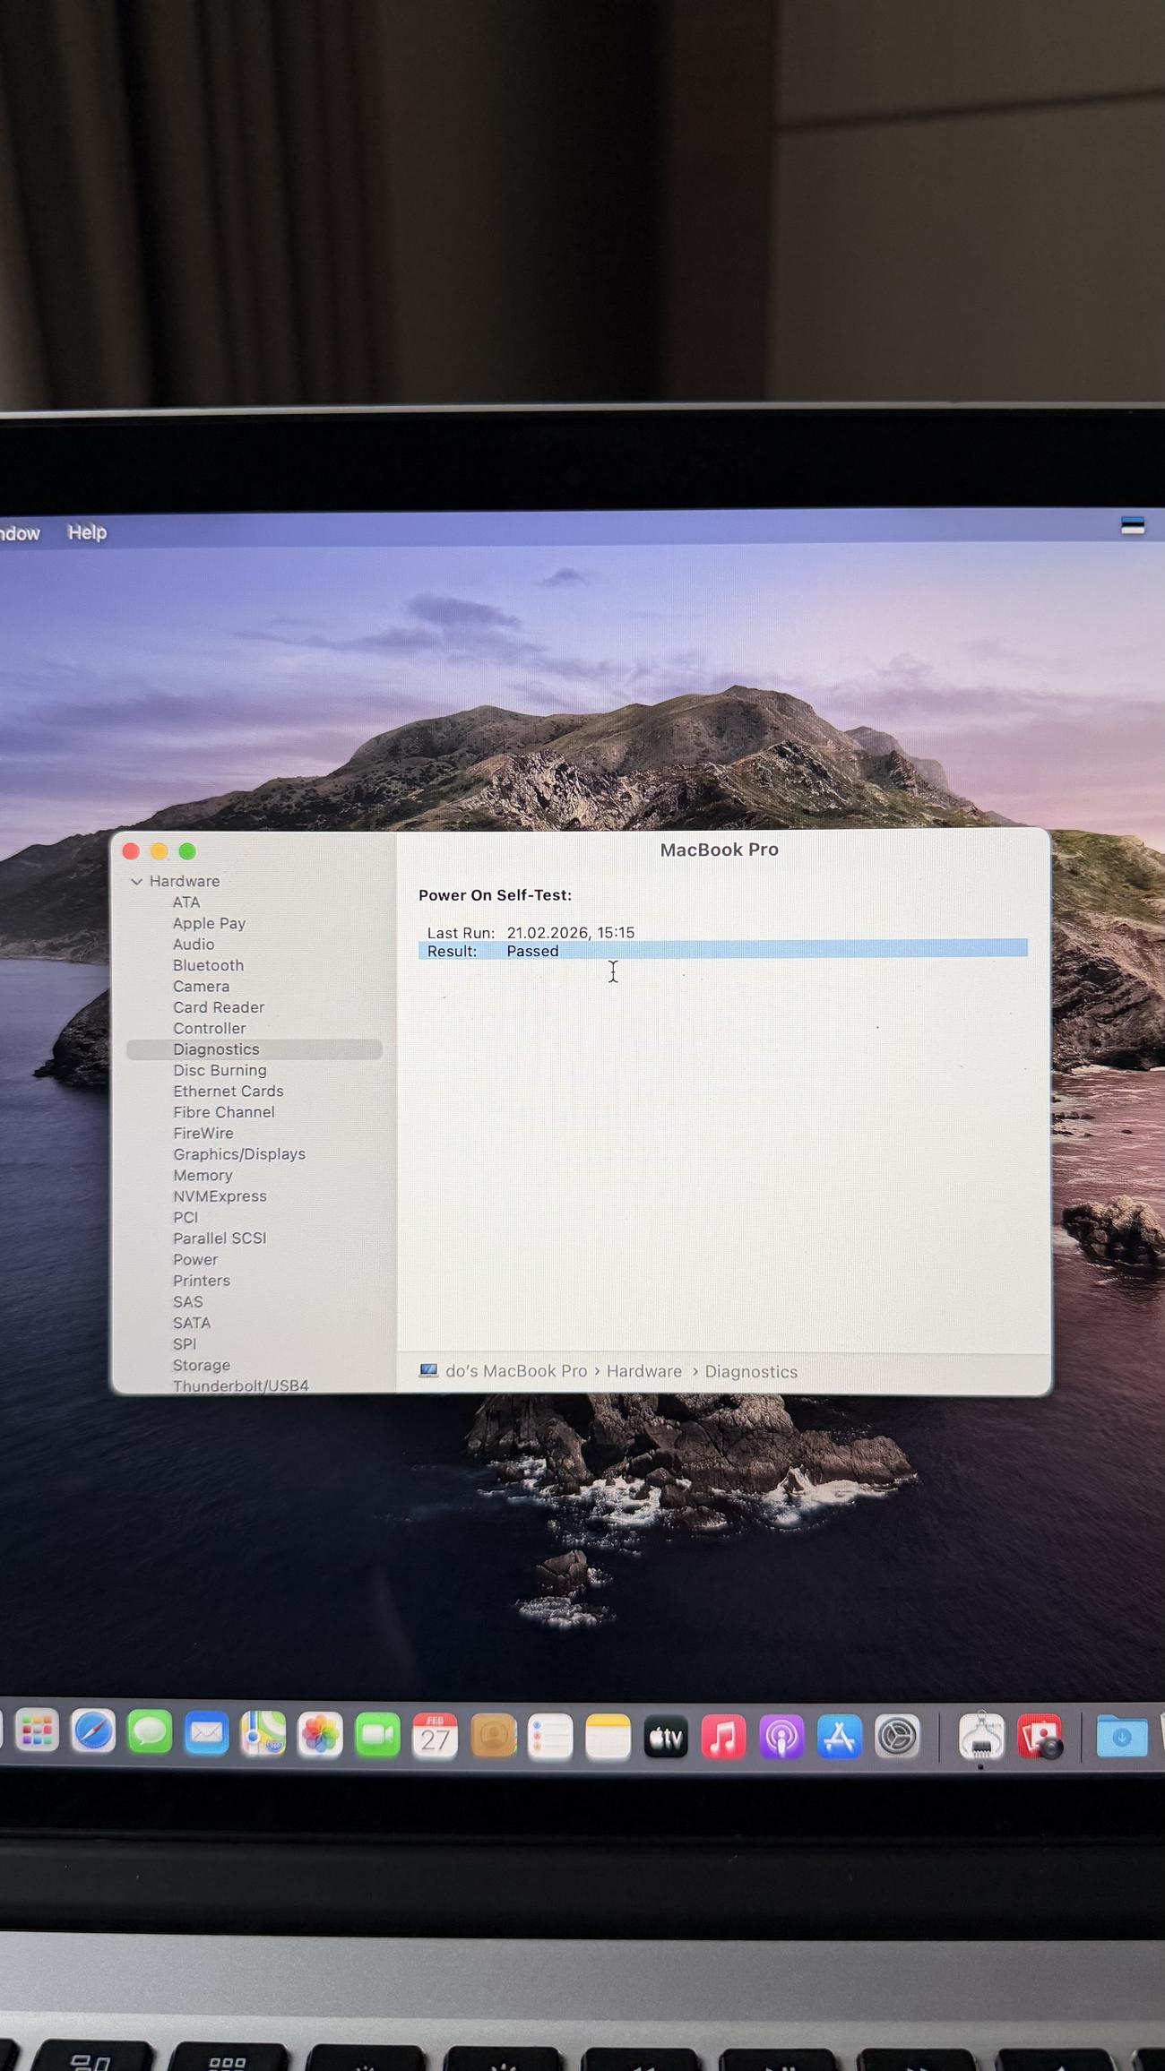This screenshot has width=1165, height=2071.
Task: Open the Downloads folder stack in Dock
Action: (x=1121, y=1738)
